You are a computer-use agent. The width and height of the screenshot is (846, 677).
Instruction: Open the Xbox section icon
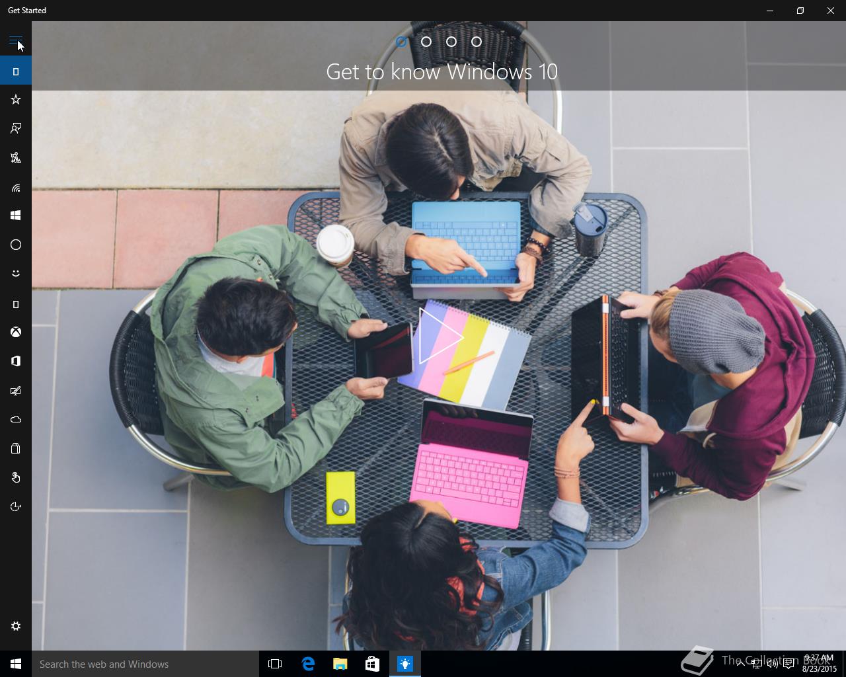16,332
